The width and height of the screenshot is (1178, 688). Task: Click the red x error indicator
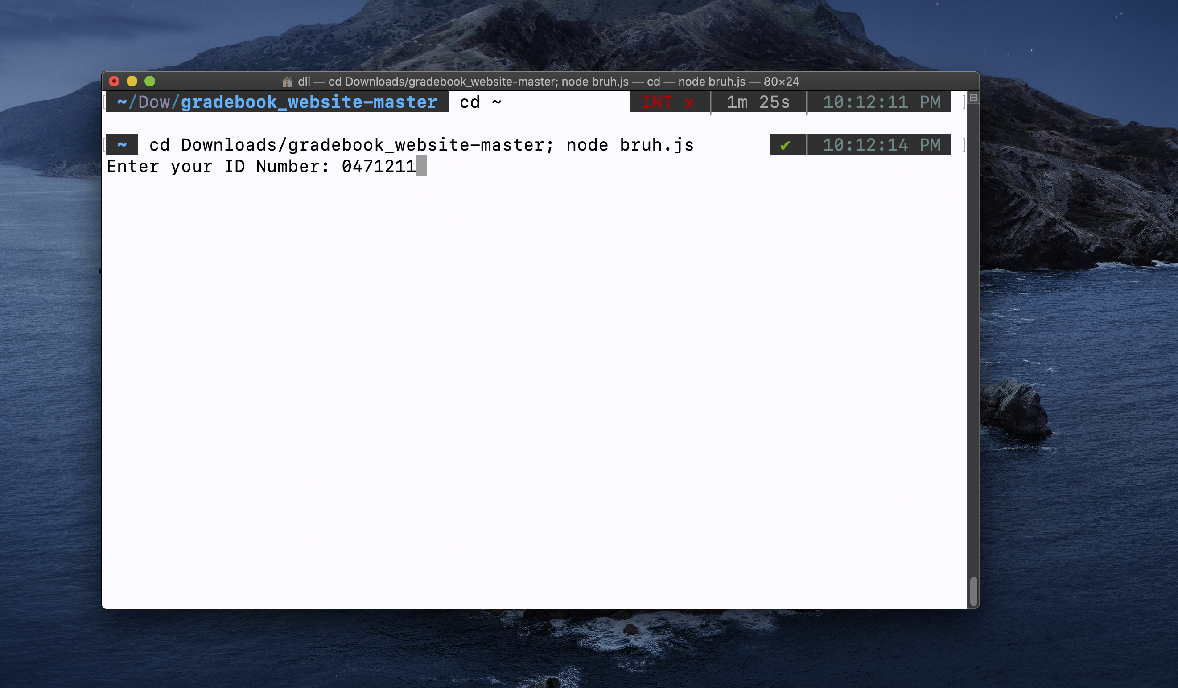point(688,102)
